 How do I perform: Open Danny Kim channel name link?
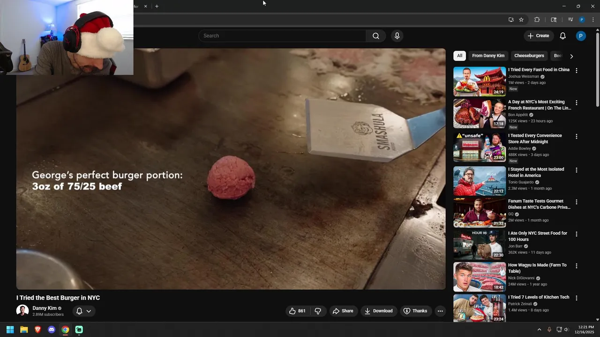pos(45,308)
